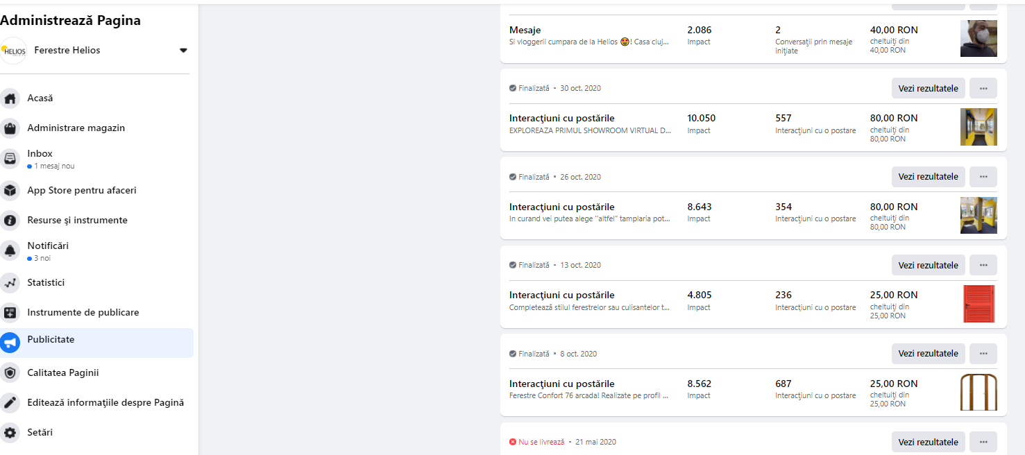Click the Acasă home icon
The height and width of the screenshot is (455, 1025).
[x=10, y=98]
